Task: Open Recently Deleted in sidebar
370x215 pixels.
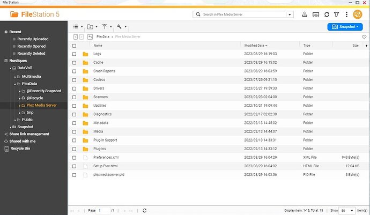Action: 31,53
